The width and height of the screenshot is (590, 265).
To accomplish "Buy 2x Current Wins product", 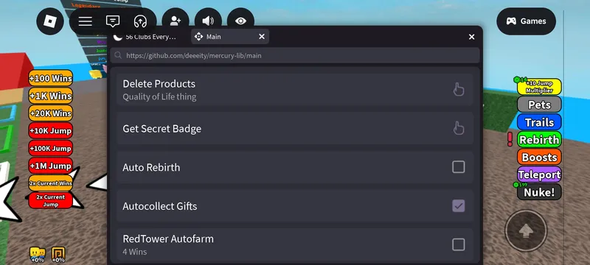I will 50,183.
